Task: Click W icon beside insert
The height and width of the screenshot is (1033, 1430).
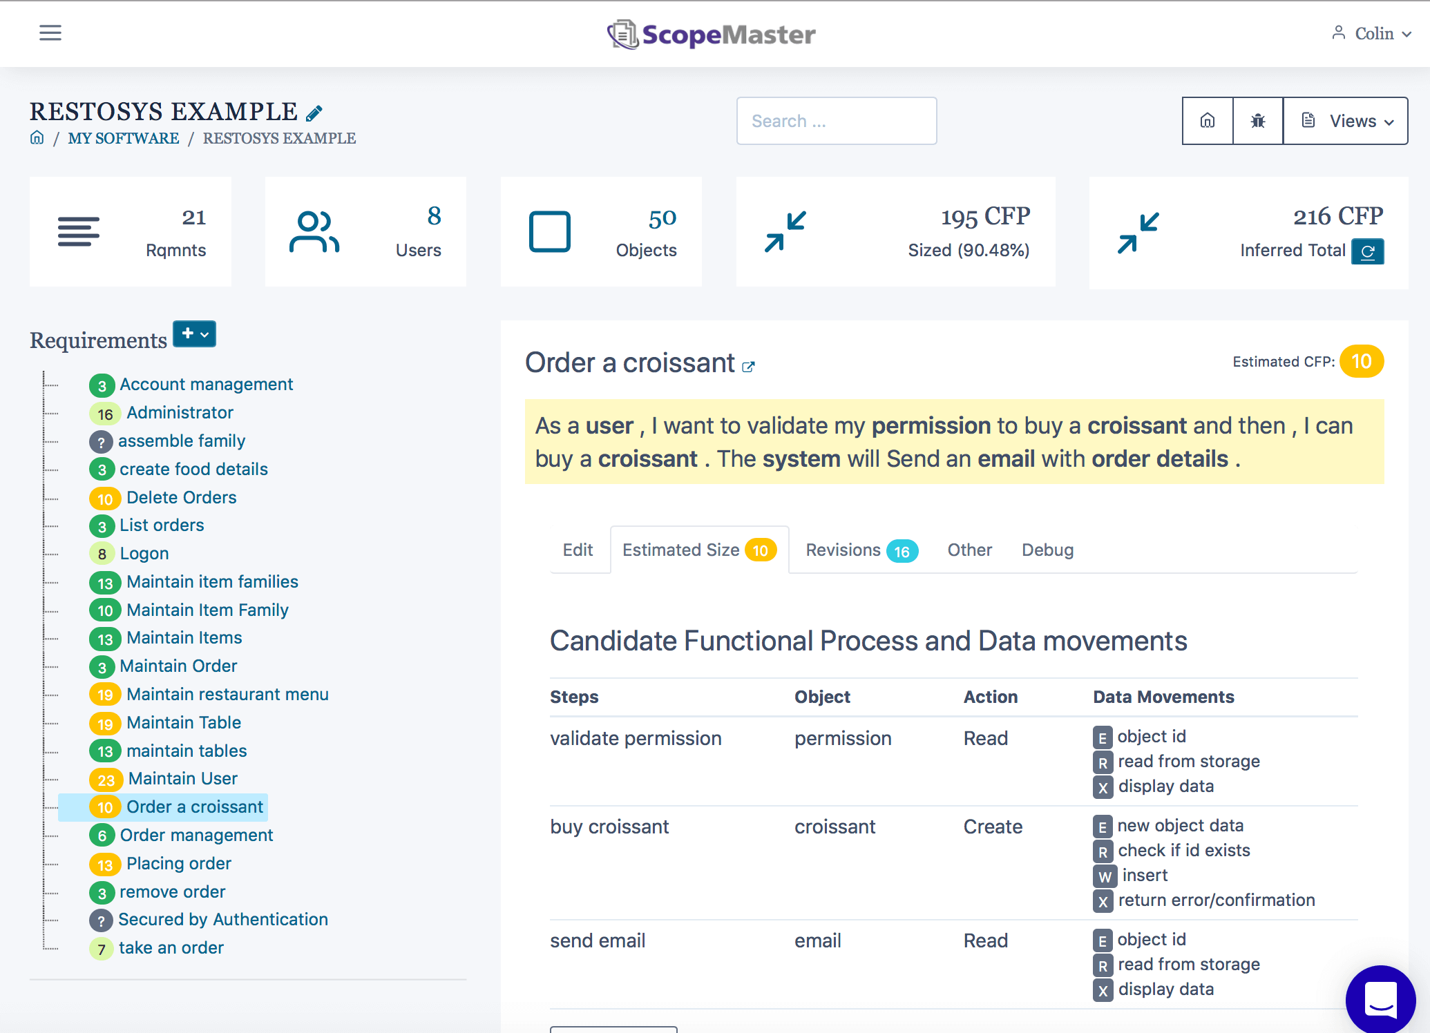Action: tap(1105, 876)
